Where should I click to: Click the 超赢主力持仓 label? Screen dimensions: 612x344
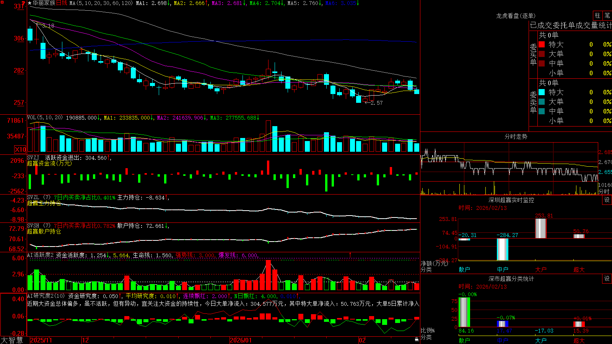(x=44, y=203)
